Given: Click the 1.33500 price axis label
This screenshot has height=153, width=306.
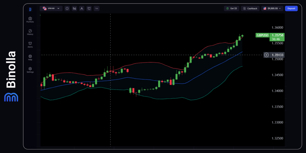Looking at the screenshot, I should click(x=278, y=107).
